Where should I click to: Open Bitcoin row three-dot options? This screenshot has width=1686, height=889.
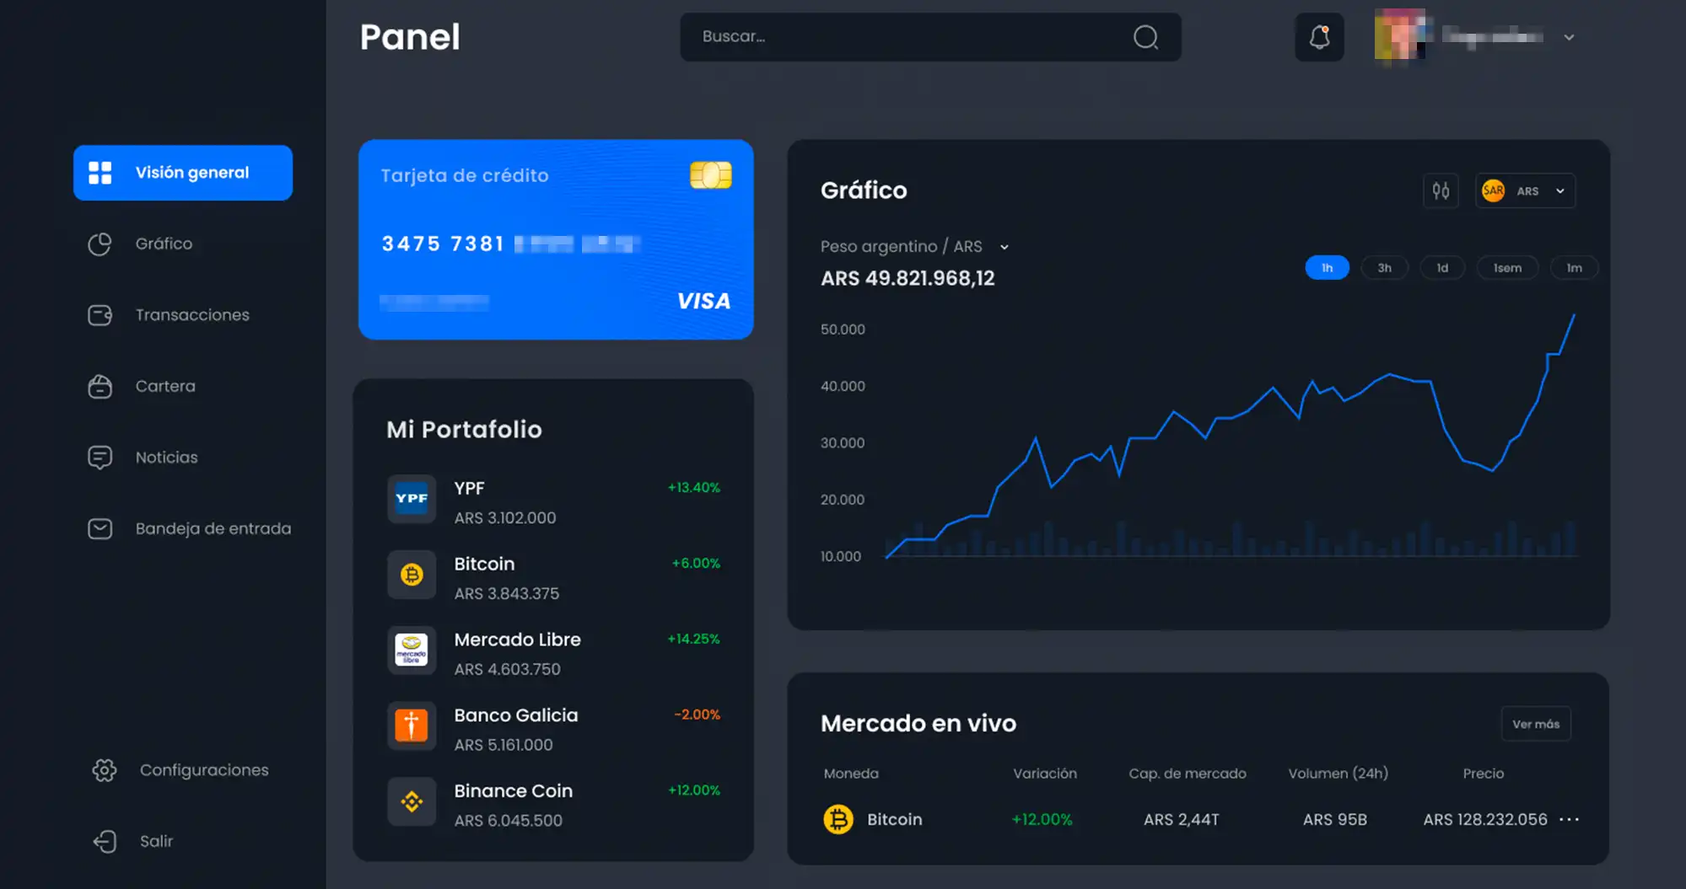click(x=1569, y=819)
